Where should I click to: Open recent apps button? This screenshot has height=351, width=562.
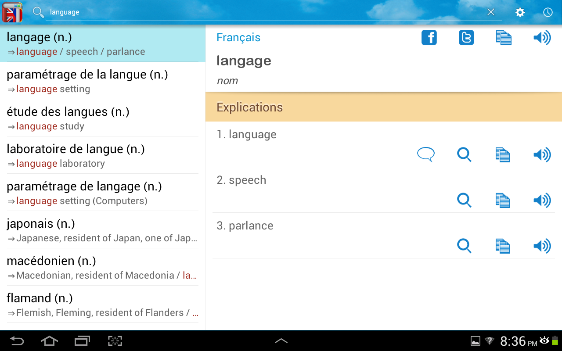tap(82, 341)
